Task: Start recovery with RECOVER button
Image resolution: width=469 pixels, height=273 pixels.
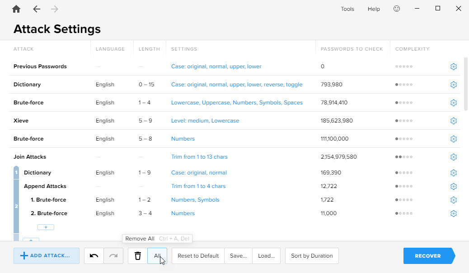Action: (x=429, y=256)
